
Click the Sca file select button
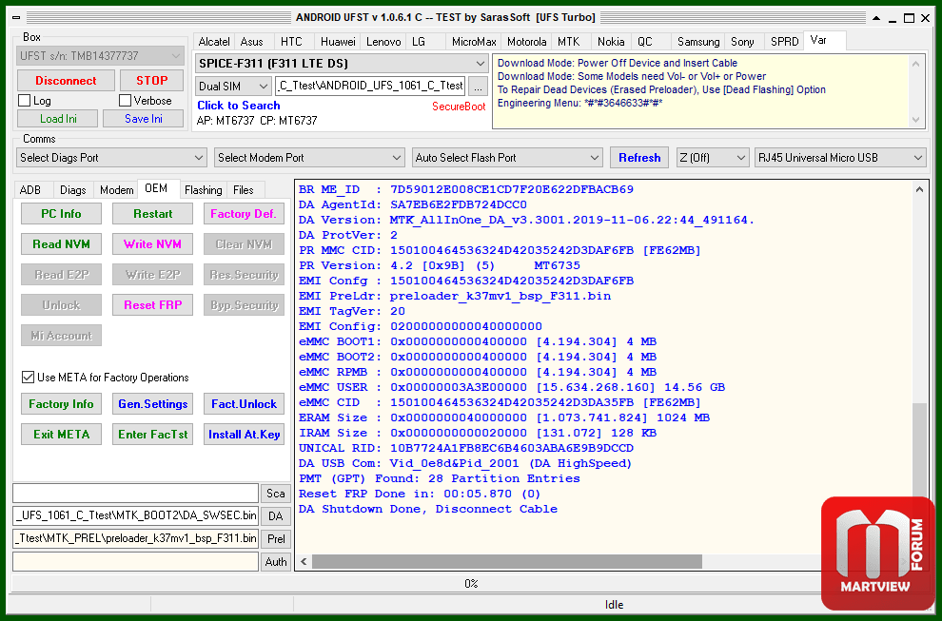[x=276, y=493]
